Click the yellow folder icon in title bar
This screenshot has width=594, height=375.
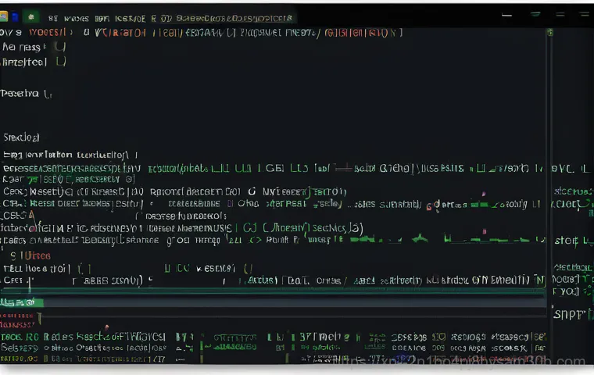coord(4,16)
